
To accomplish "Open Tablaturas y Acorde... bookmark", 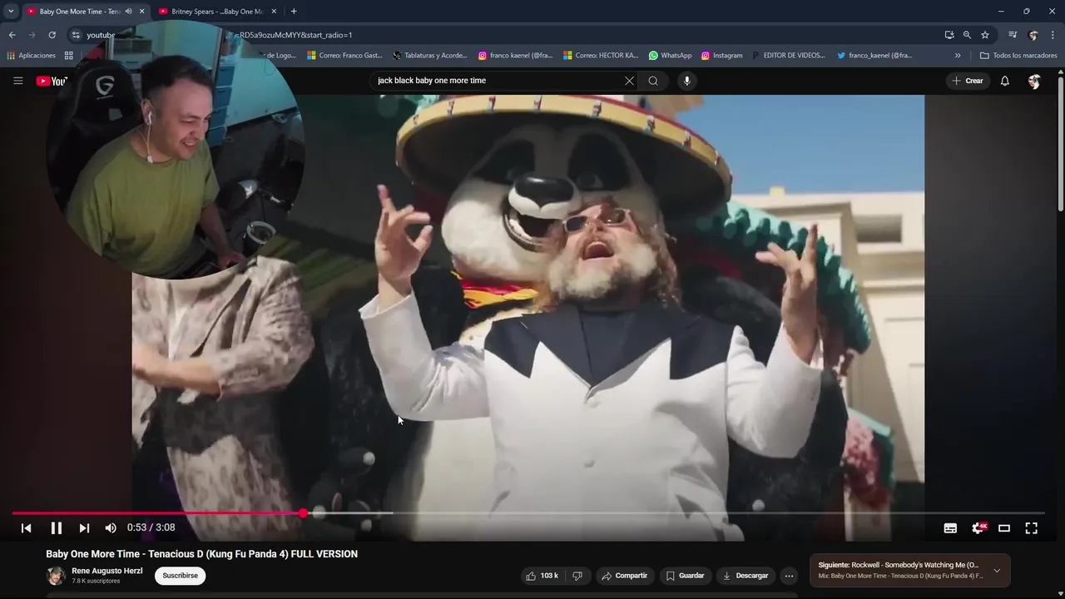I will click(429, 56).
